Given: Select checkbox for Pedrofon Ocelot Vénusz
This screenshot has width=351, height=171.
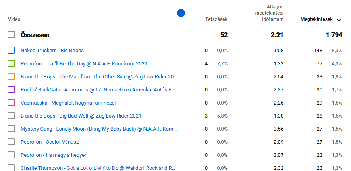Looking at the screenshot, I should pos(11,142).
